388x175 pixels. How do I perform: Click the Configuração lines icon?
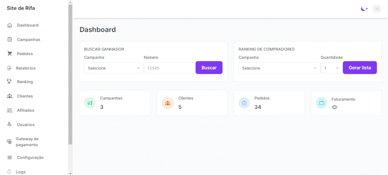pyautogui.click(x=10, y=157)
